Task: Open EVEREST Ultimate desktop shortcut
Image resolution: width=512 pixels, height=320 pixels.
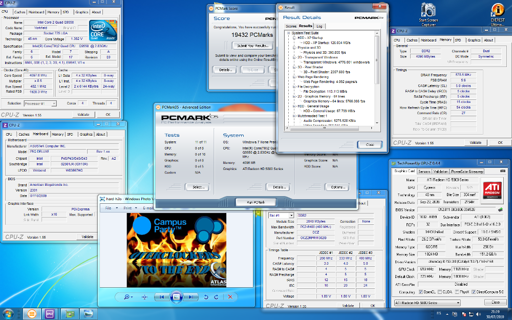Action: point(498,14)
